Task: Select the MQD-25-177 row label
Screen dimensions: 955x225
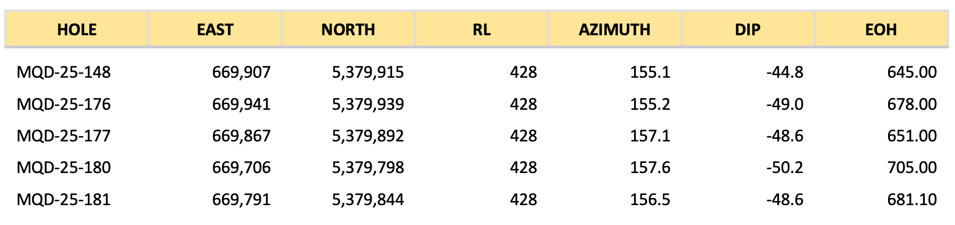Action: [64, 136]
